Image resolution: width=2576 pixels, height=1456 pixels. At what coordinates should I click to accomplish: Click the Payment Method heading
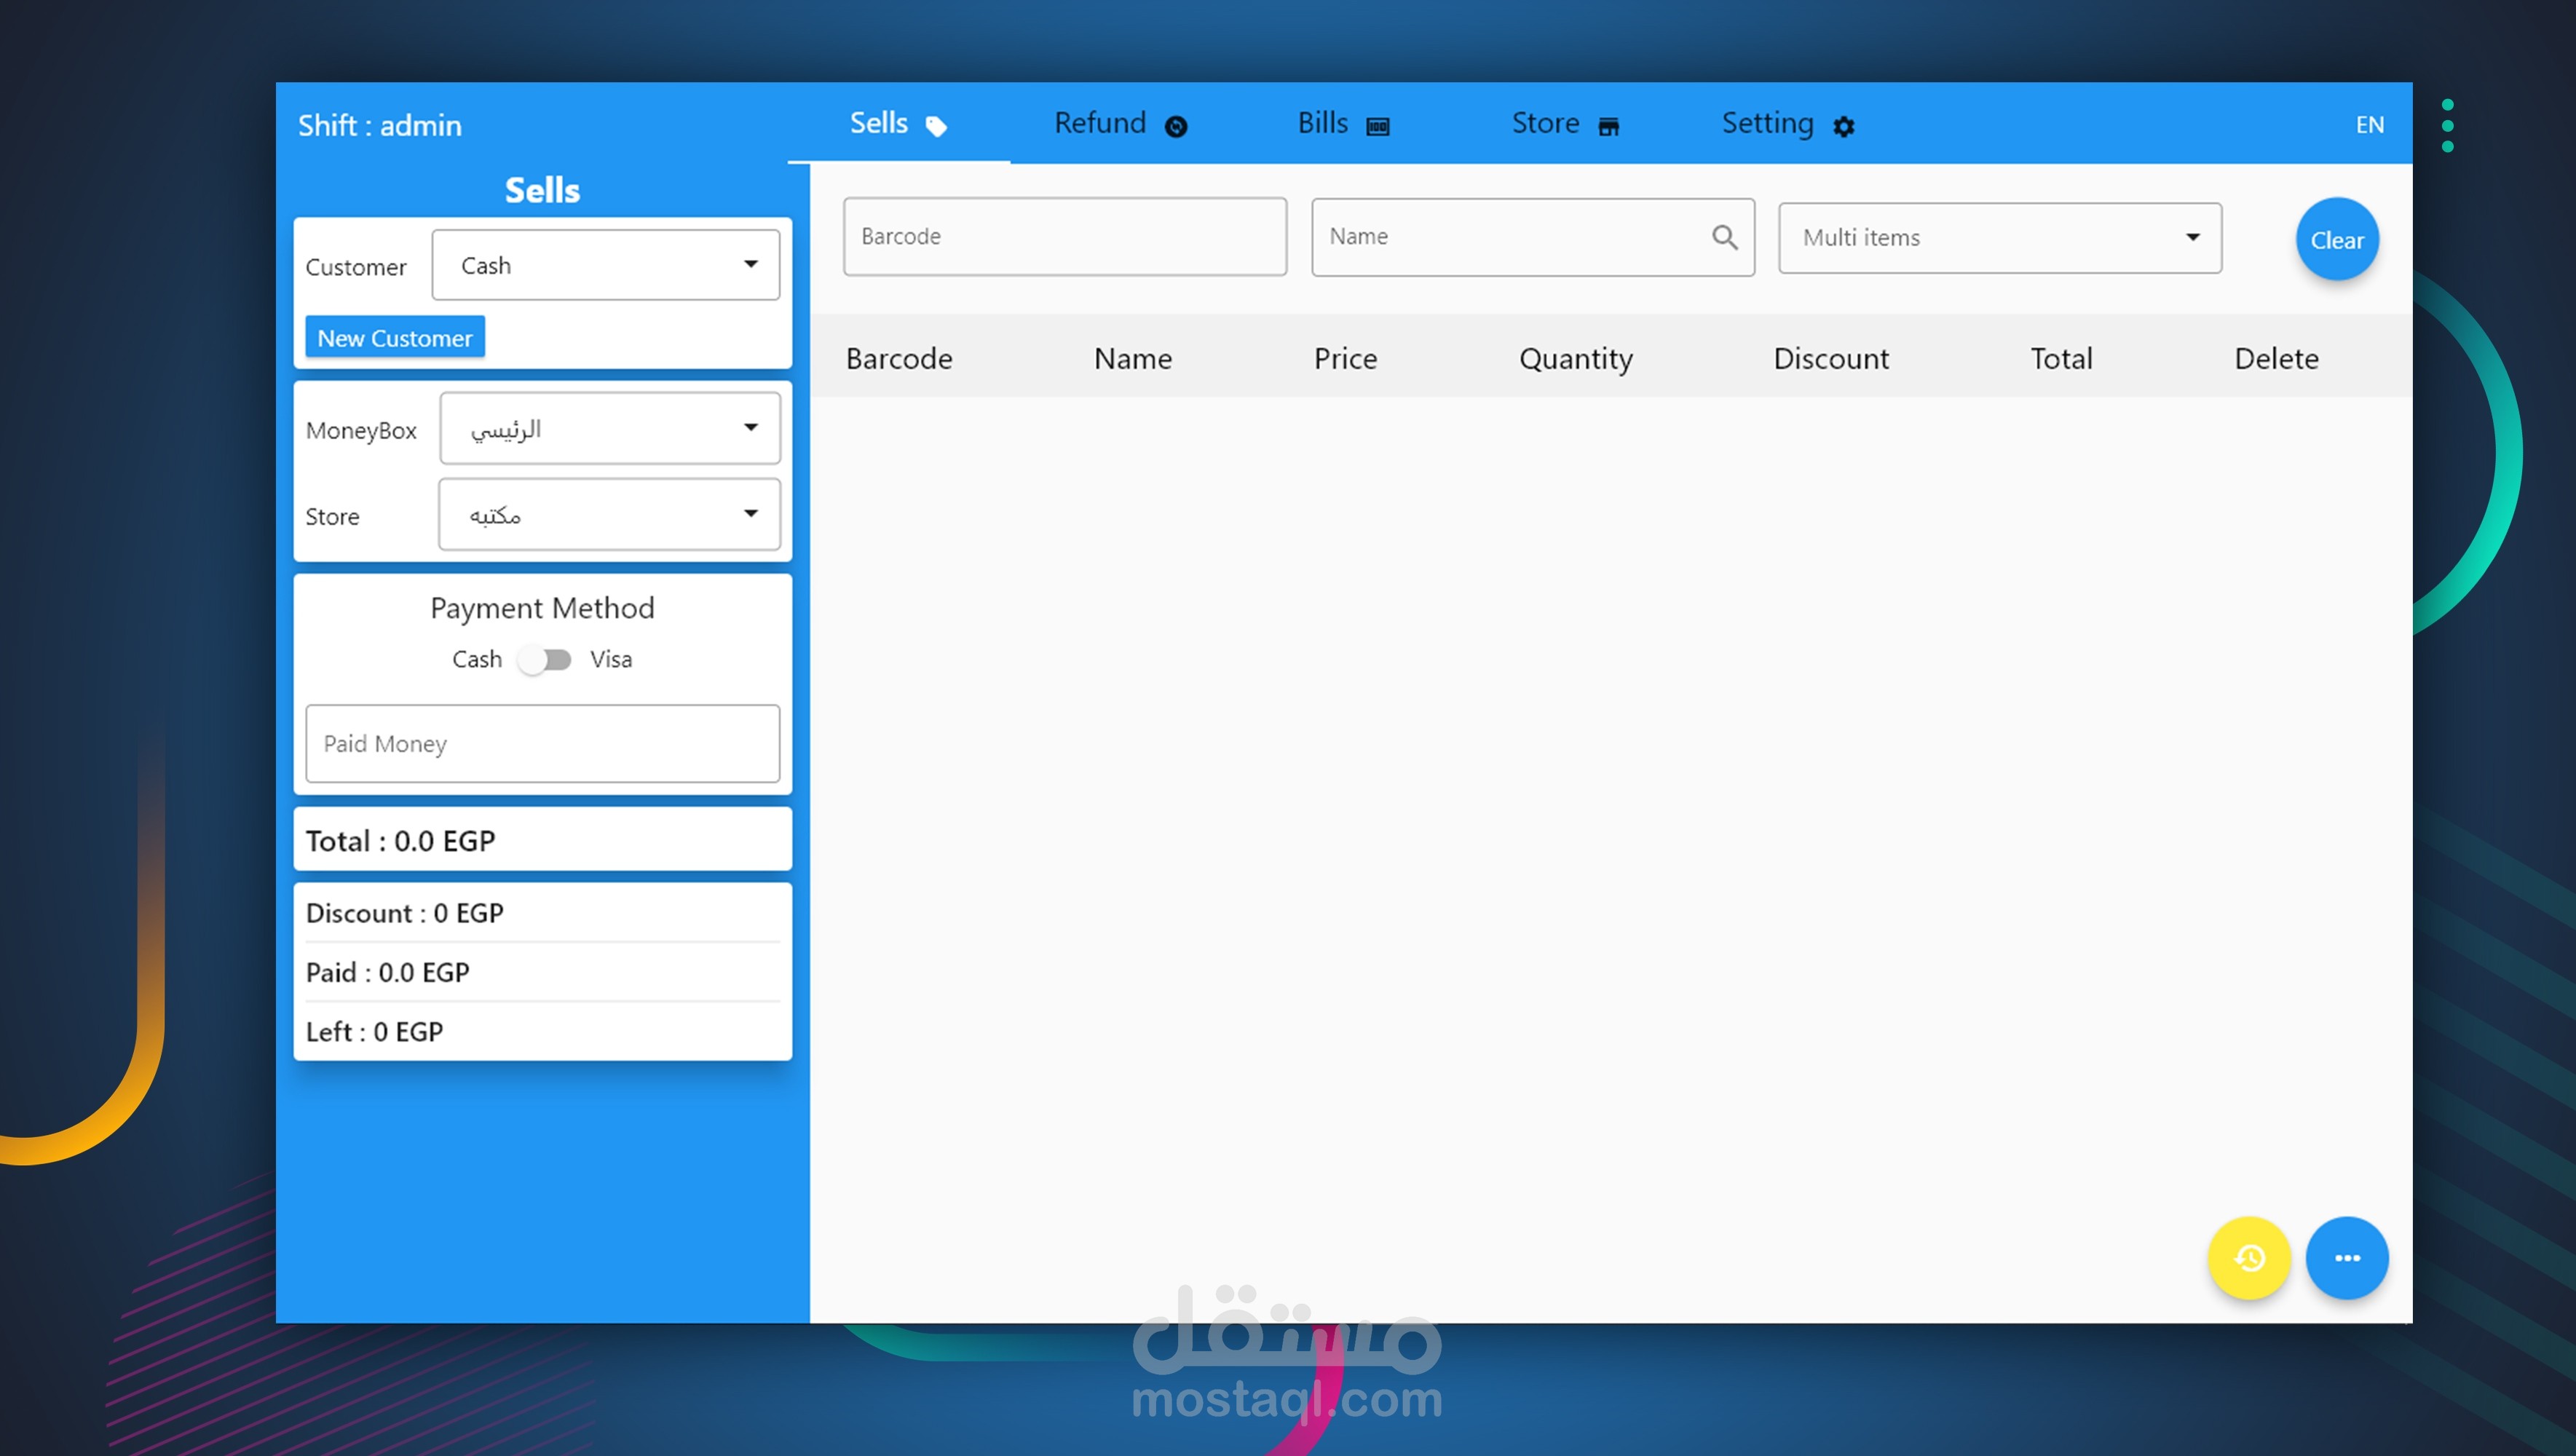[x=542, y=608]
